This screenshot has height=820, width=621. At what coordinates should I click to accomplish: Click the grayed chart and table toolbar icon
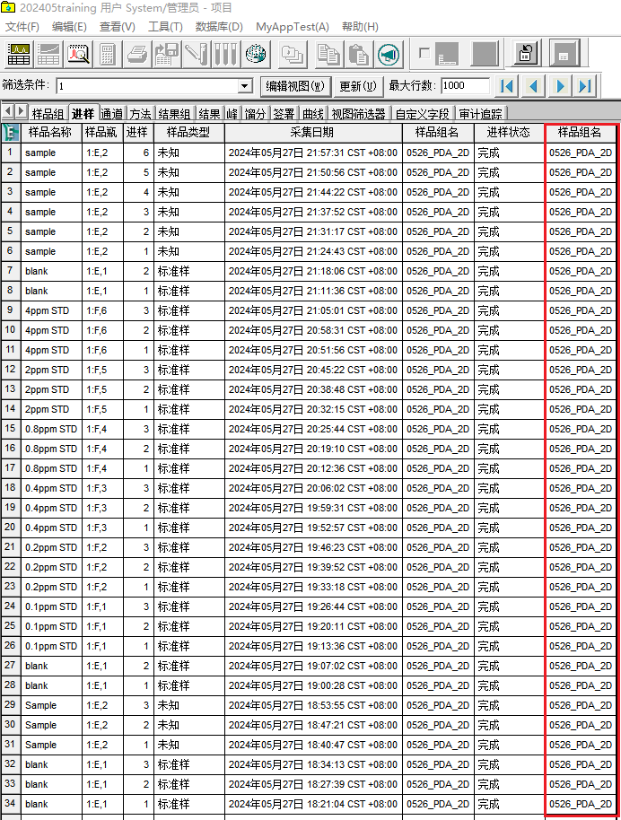pyautogui.click(x=48, y=55)
